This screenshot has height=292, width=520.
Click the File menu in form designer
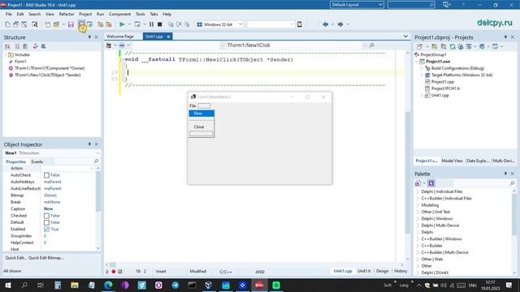(x=193, y=106)
